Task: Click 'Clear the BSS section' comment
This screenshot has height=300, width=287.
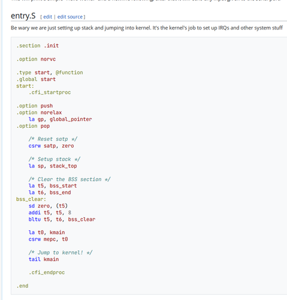Action: tap(70, 179)
